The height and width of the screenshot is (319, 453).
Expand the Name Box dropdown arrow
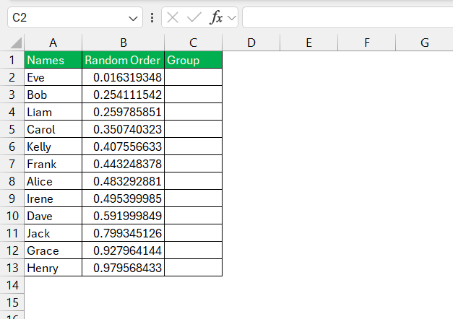[x=133, y=19]
